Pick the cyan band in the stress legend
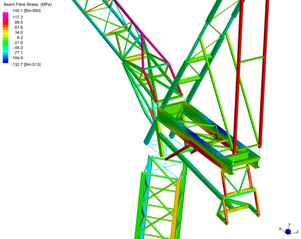Image resolution: width=301 pixels, height=239 pixels. (x=6, y=52)
